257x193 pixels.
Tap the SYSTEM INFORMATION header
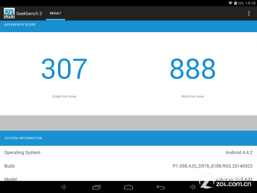pyautogui.click(x=23, y=138)
